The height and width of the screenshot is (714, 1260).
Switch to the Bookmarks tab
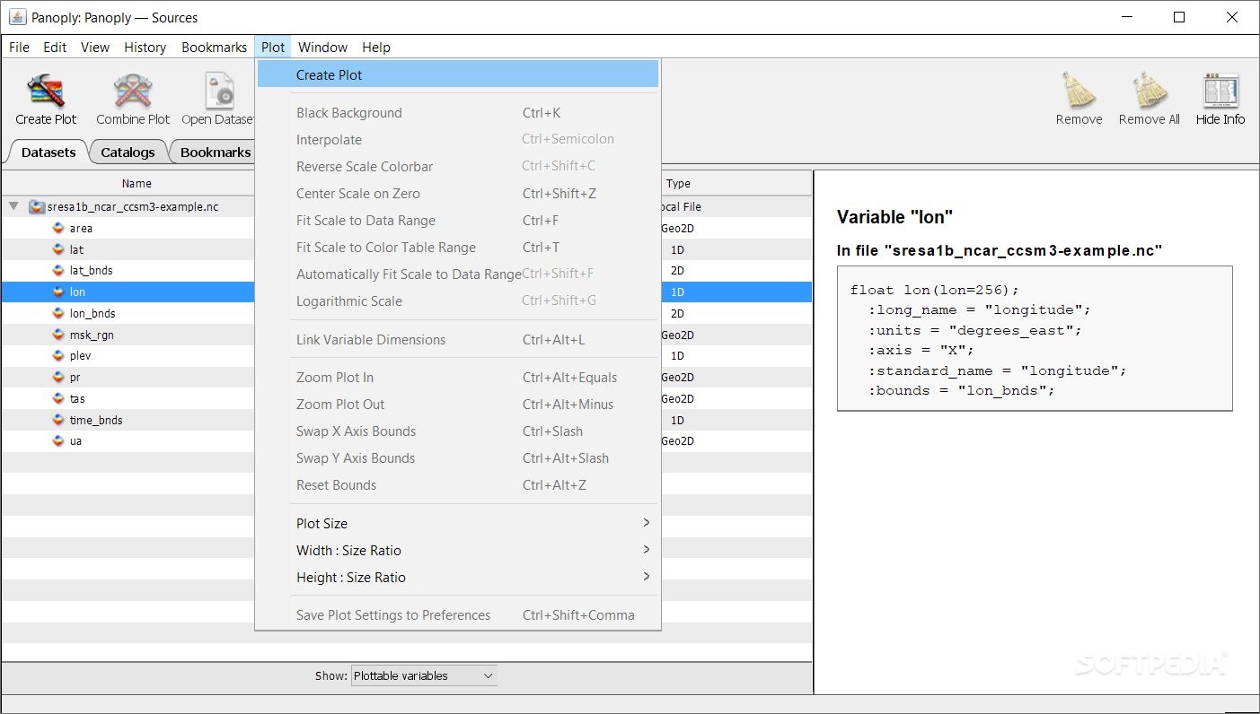click(216, 152)
